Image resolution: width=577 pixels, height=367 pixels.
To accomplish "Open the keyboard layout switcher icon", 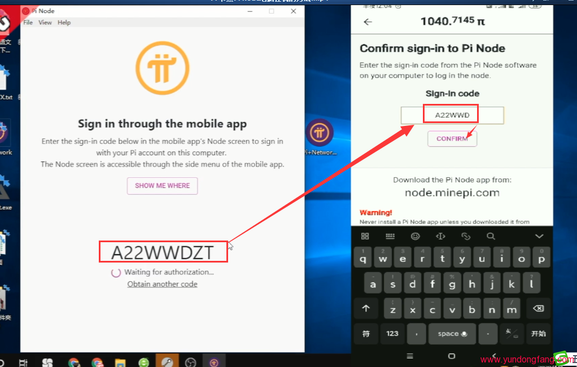I will click(x=390, y=236).
